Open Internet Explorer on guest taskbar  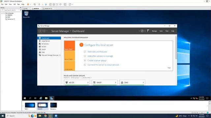pos(41,98)
